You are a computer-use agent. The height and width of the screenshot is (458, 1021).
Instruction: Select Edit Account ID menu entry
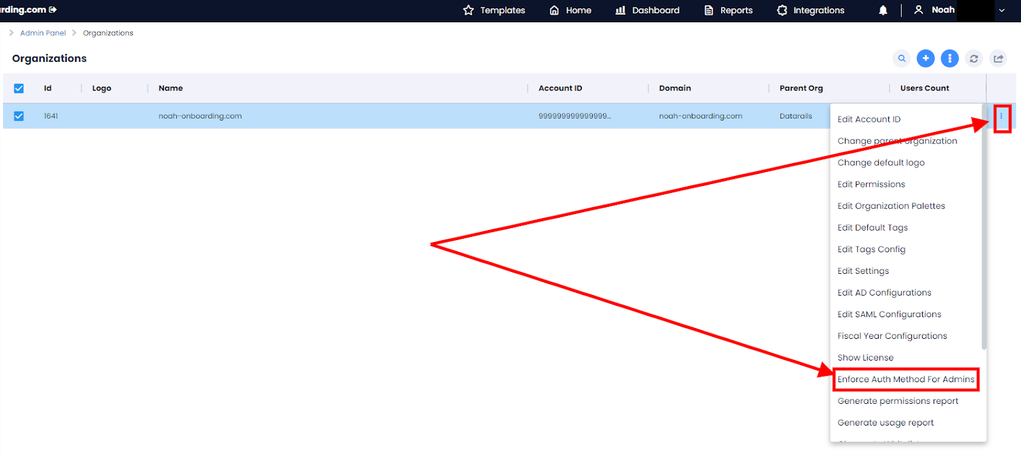[869, 119]
